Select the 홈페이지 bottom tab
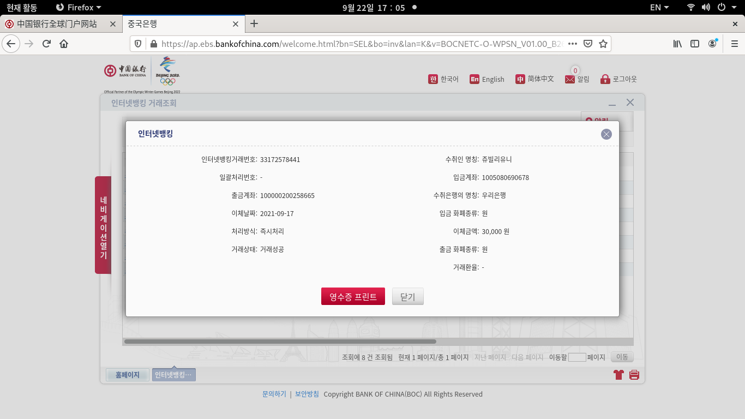This screenshot has width=745, height=419. (x=128, y=375)
